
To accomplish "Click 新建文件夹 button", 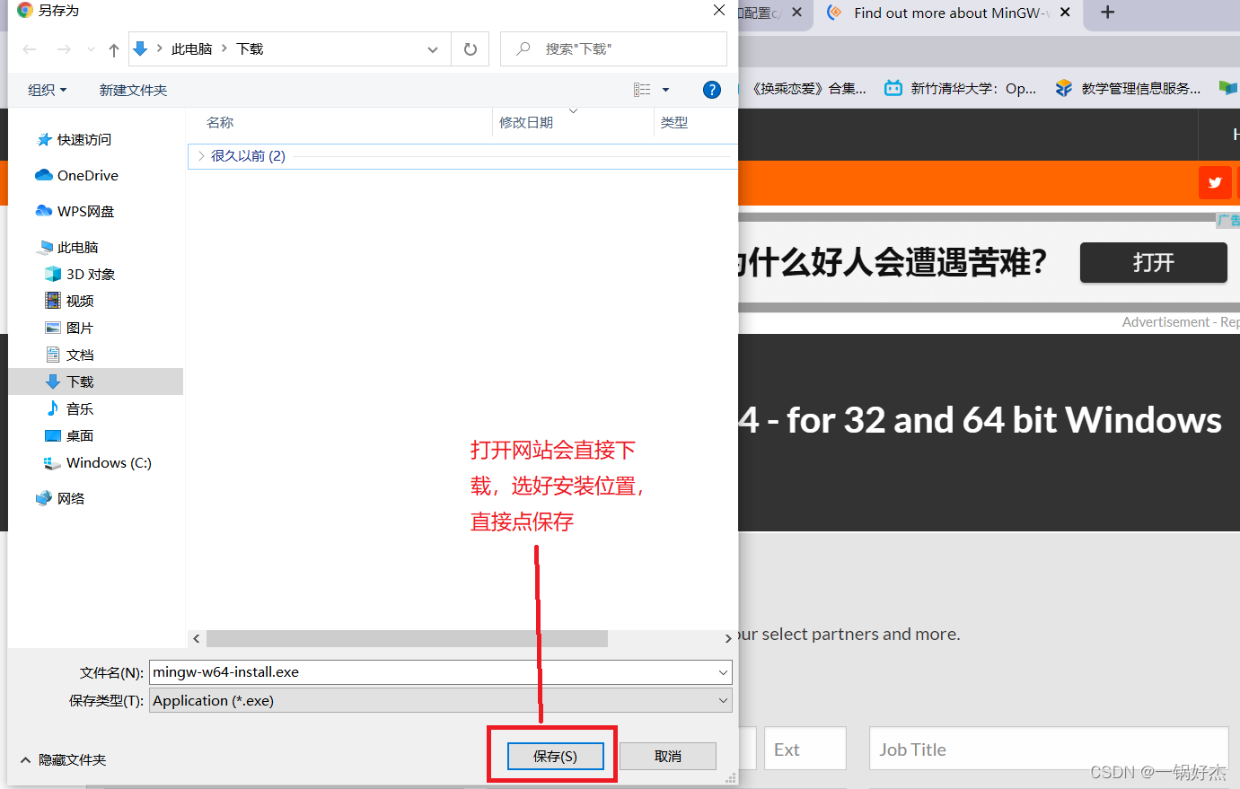I will click(x=133, y=90).
